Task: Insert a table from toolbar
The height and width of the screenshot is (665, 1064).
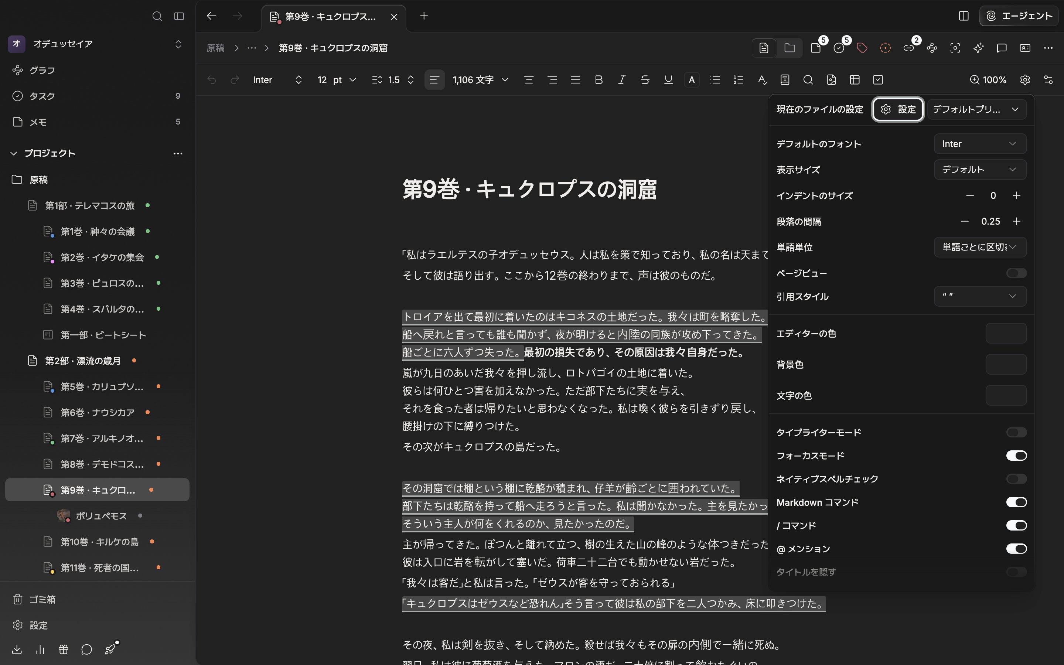Action: 855,79
